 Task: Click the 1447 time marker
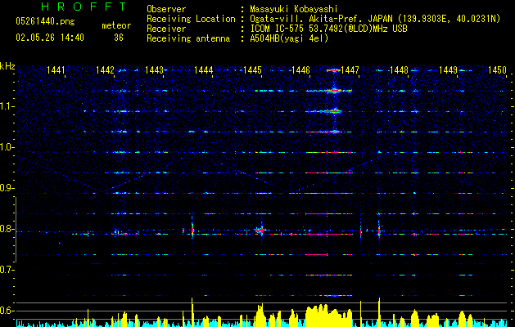350,70
